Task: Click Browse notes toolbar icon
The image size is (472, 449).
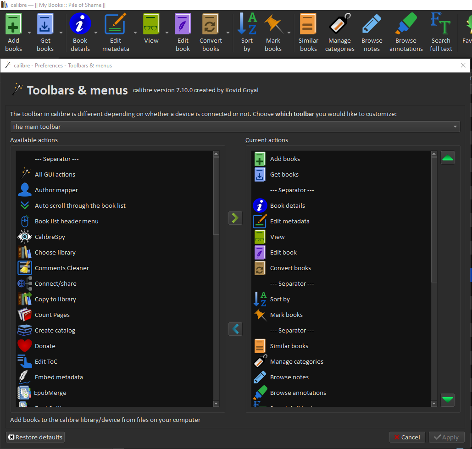Action: (372, 24)
